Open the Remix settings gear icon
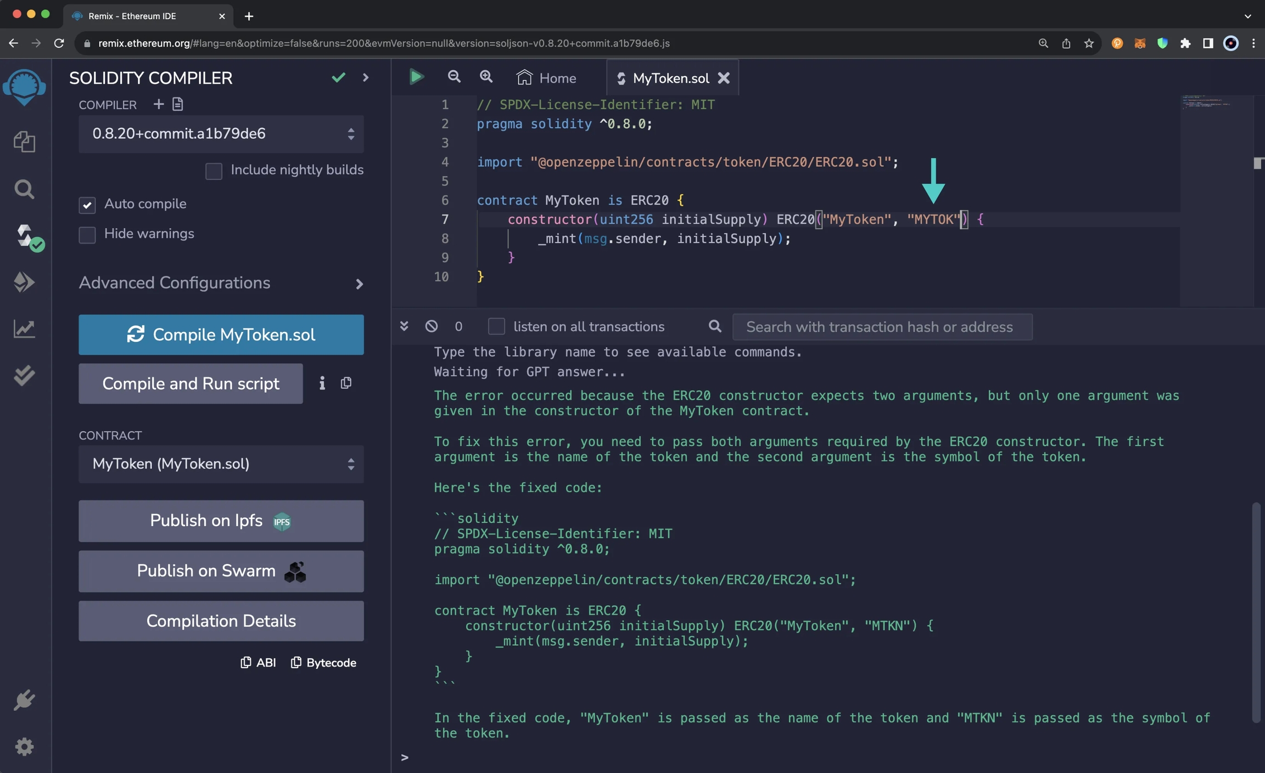Screen dimensions: 1265x773 click(24, 747)
